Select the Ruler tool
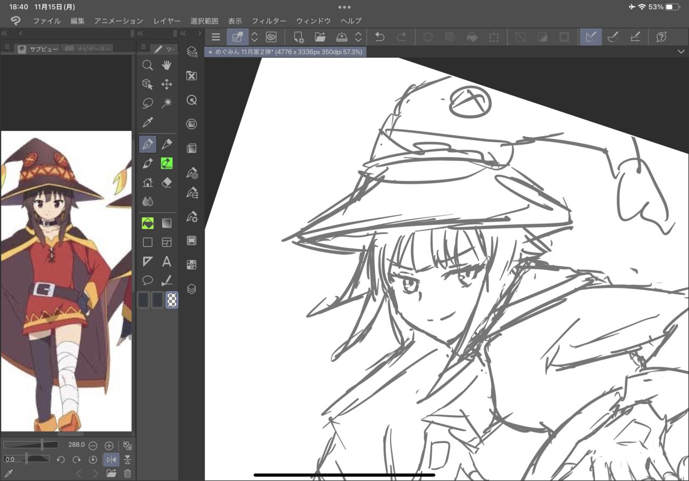Viewport: 689px width, 481px height. click(x=147, y=261)
